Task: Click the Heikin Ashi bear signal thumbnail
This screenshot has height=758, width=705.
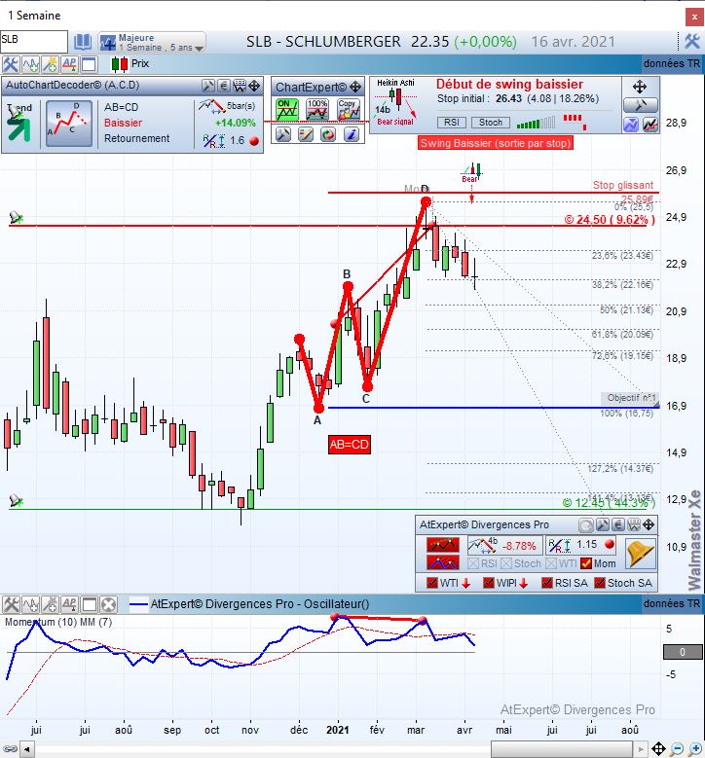Action: coord(395,103)
